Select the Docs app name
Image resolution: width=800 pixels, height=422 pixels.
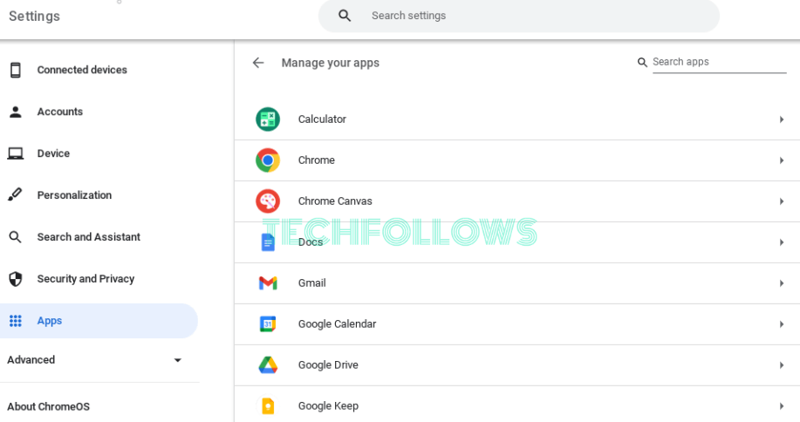[x=311, y=242]
